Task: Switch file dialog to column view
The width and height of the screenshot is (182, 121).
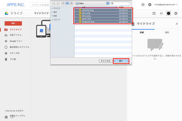Action: (71, 3)
